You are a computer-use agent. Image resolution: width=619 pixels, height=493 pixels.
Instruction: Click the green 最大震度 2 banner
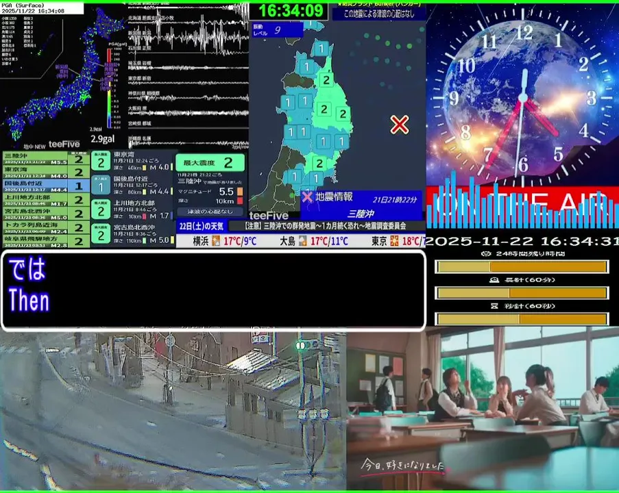coord(210,162)
